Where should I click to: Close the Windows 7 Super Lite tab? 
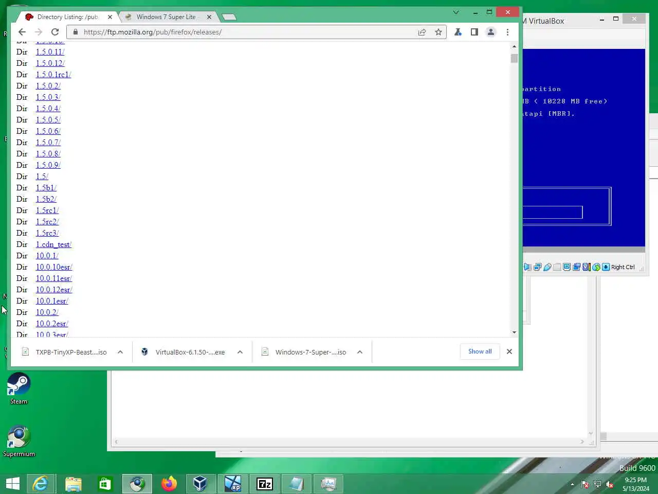209,17
